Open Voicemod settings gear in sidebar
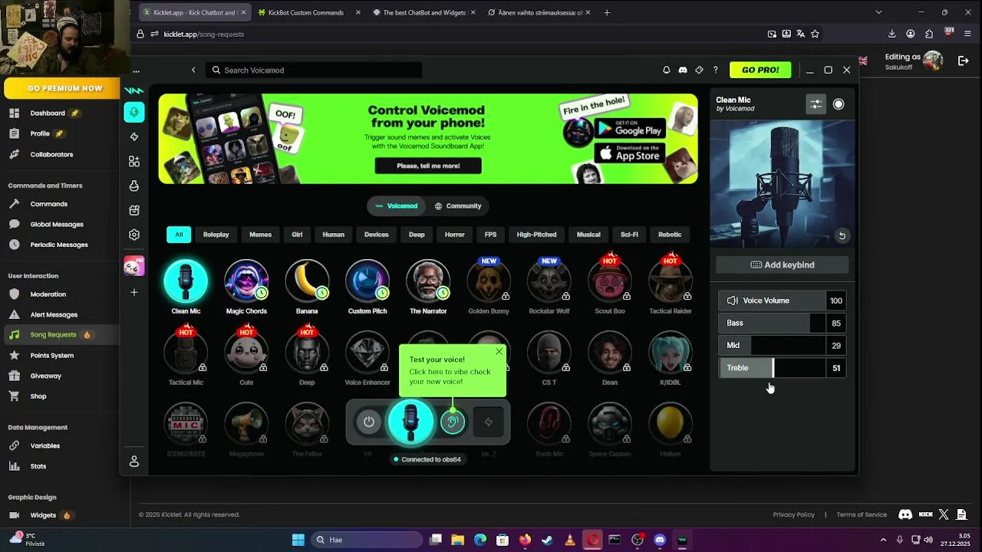 coord(134,235)
